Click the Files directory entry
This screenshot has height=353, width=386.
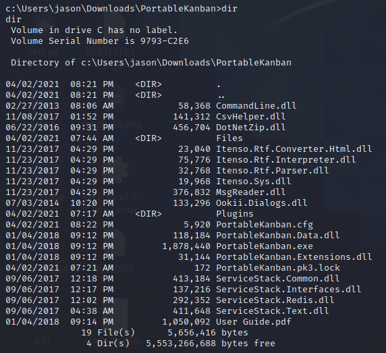point(229,138)
